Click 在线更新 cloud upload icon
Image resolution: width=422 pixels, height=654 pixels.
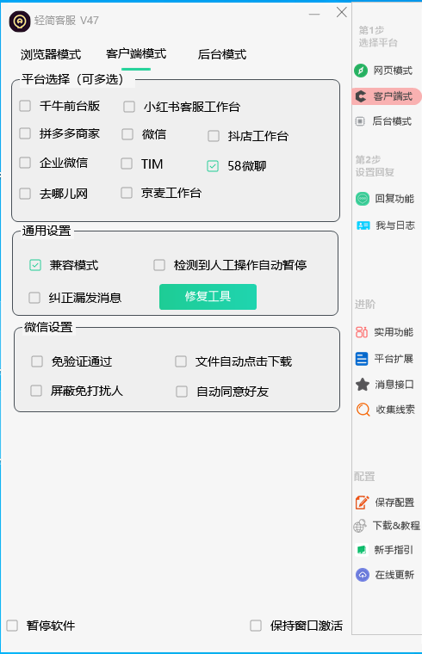click(363, 575)
